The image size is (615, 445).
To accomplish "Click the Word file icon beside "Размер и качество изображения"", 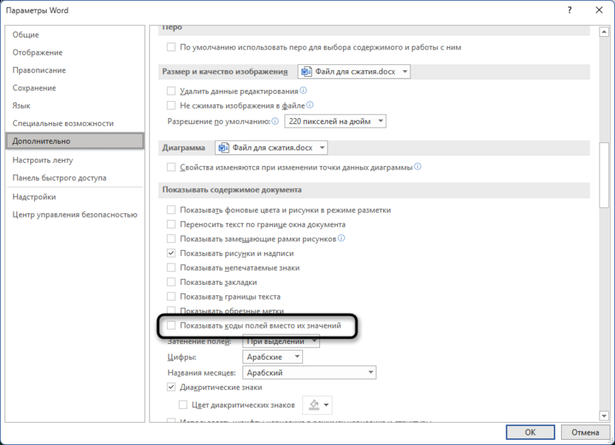I will (305, 72).
